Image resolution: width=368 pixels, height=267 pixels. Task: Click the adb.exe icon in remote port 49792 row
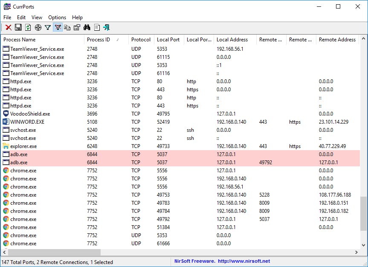pyautogui.click(x=6, y=162)
